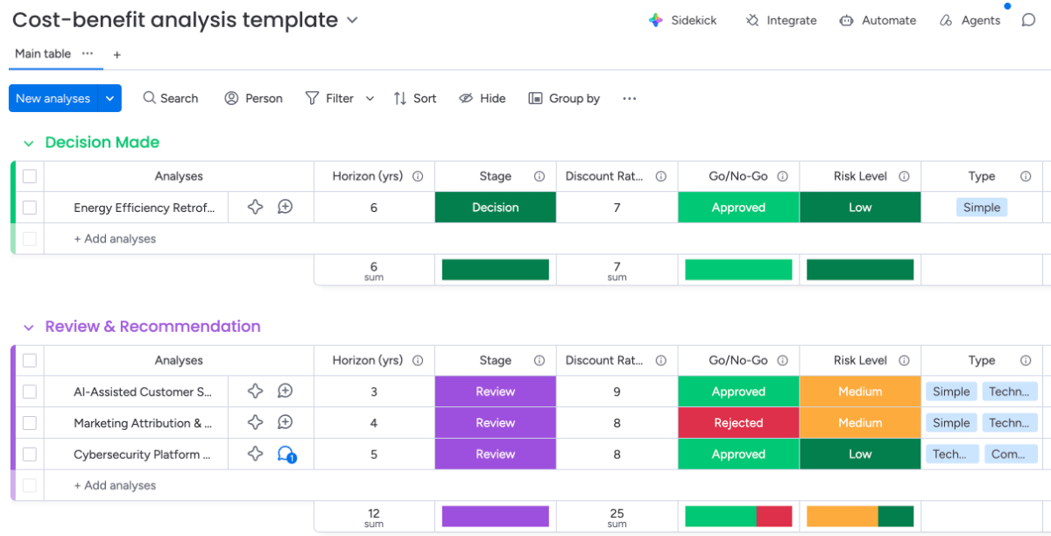Image resolution: width=1051 pixels, height=536 pixels.
Task: Click the New analyses button
Action: [x=53, y=98]
